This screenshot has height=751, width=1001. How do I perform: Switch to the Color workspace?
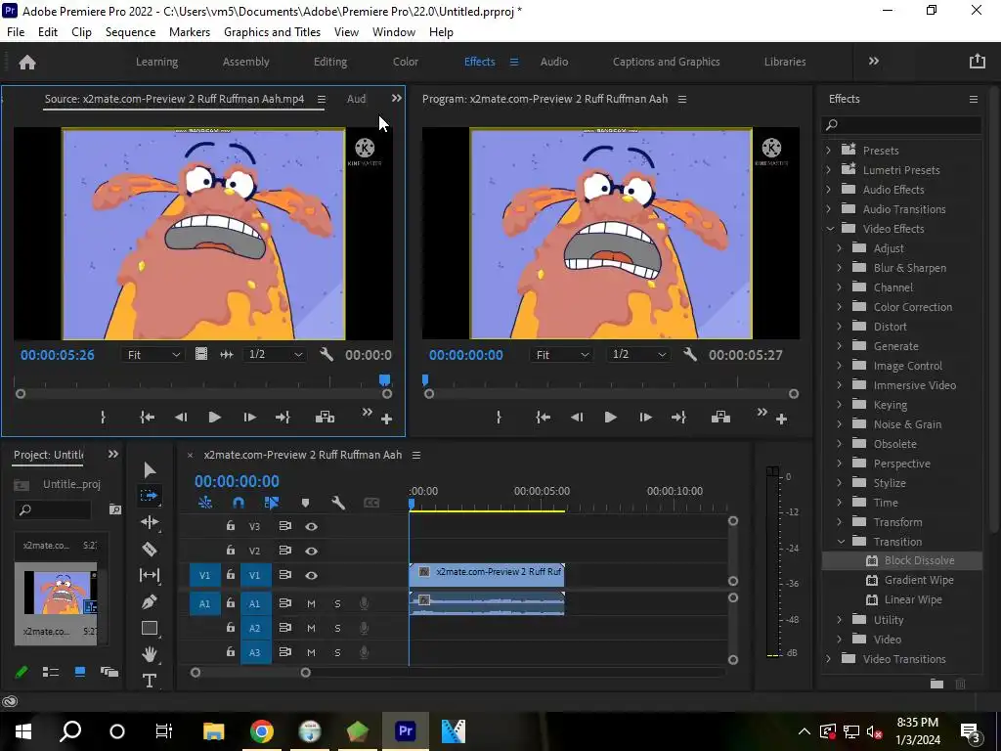click(406, 62)
